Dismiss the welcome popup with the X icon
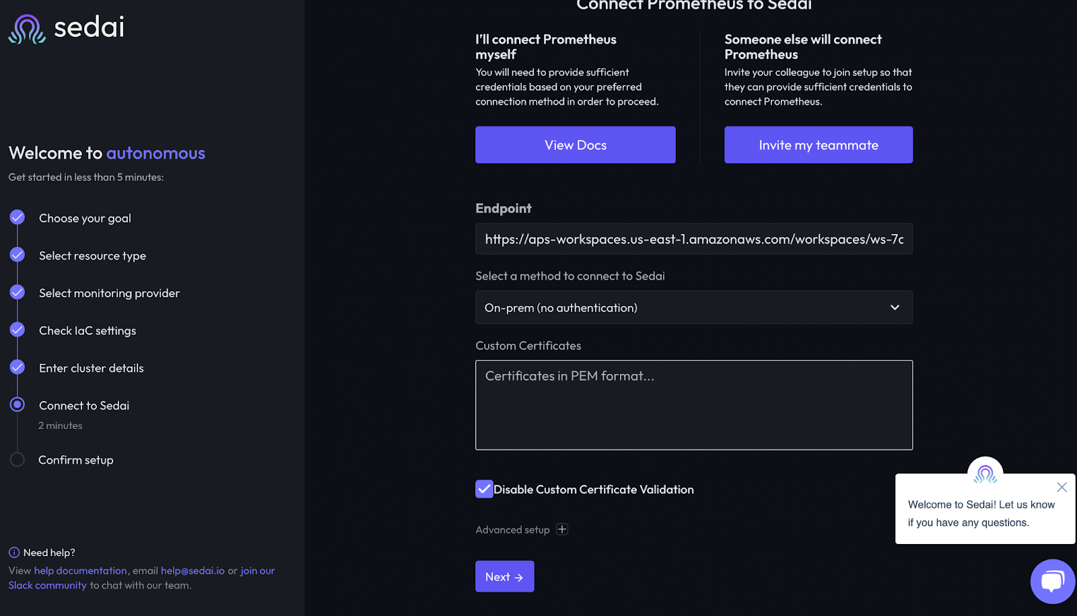The image size is (1077, 616). tap(1062, 487)
